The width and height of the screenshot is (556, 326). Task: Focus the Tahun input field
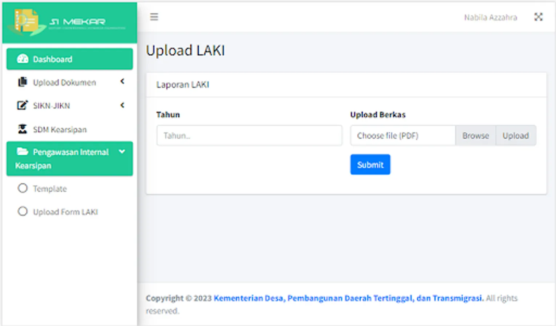click(x=249, y=135)
